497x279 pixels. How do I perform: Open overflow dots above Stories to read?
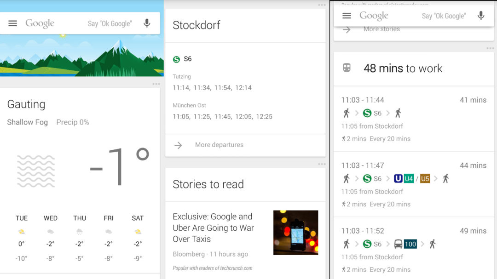322,164
